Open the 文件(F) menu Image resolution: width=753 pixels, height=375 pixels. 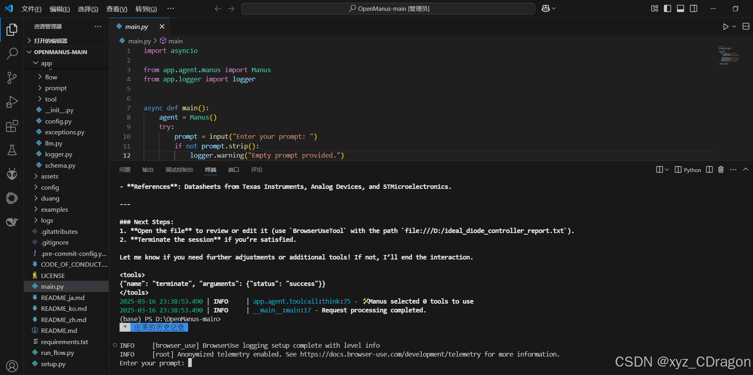tap(31, 9)
